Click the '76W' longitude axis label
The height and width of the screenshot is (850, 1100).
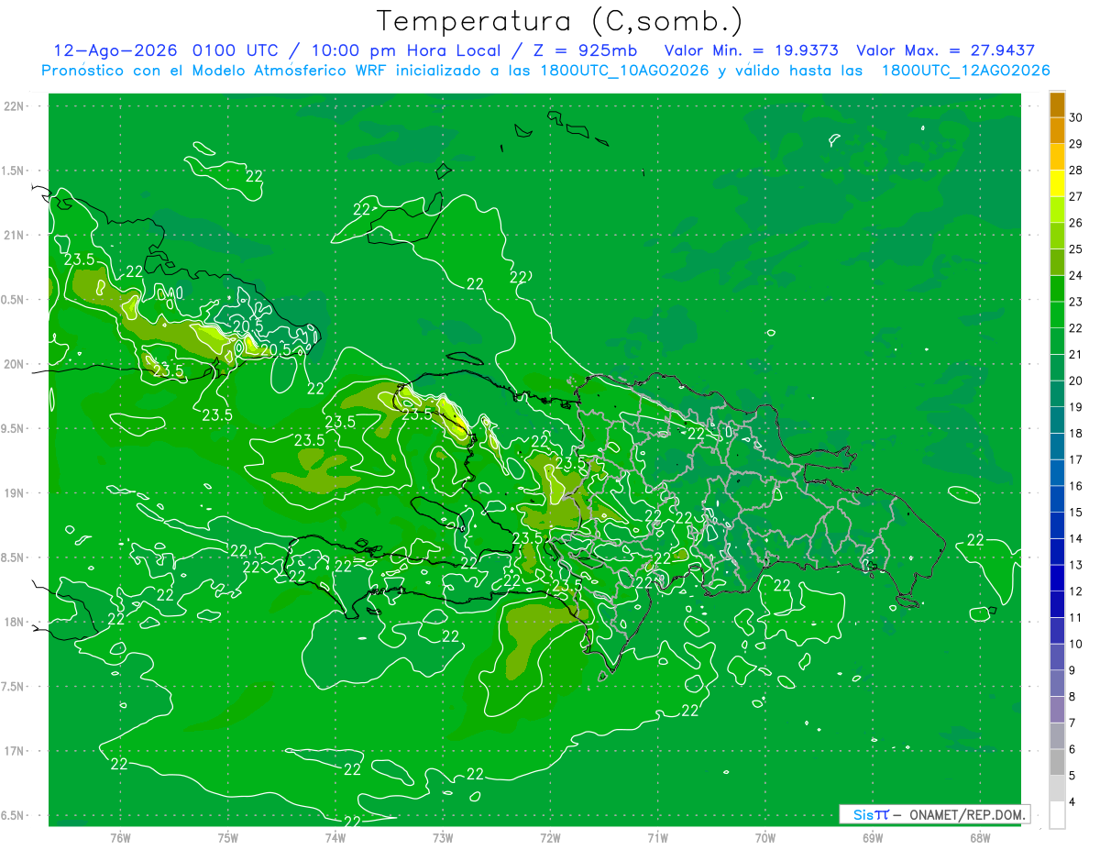point(120,837)
